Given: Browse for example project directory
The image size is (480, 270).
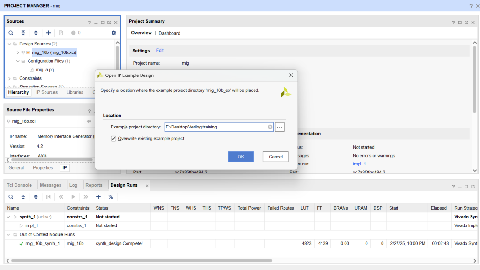Looking at the screenshot, I should point(279,127).
